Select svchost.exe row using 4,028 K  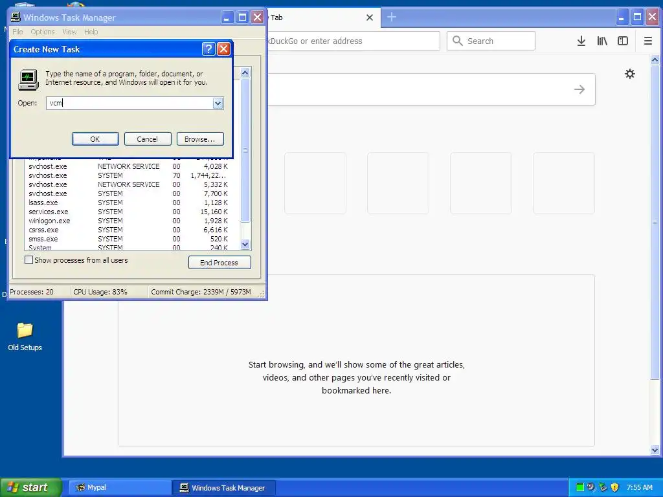[129, 166]
